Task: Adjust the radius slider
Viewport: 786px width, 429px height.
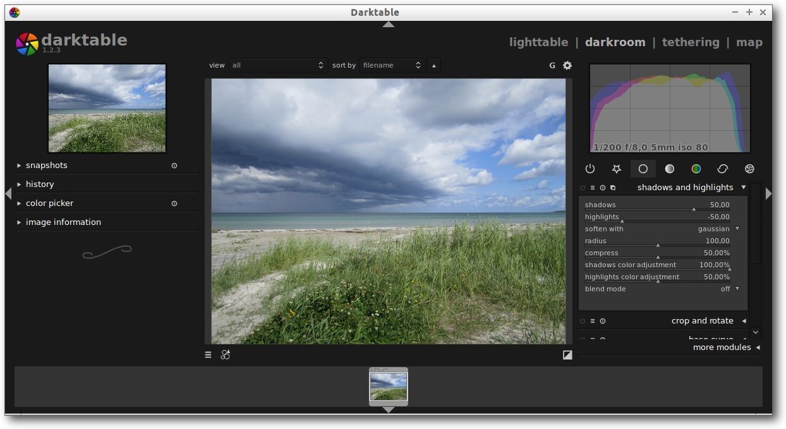Action: point(657,241)
